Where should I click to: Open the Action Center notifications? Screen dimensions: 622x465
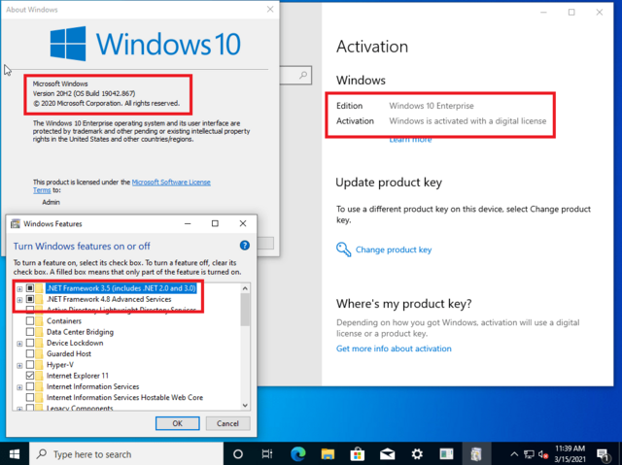point(604,454)
